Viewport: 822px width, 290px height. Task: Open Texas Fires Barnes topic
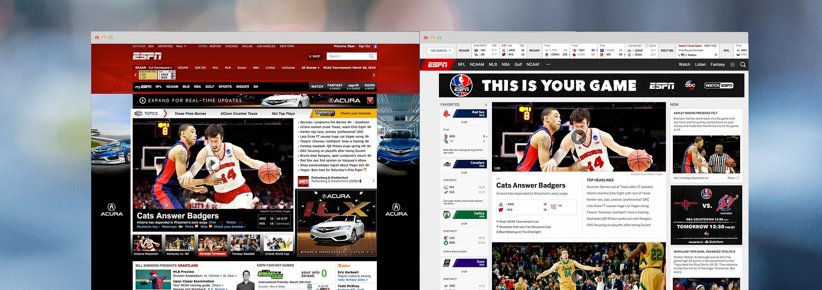tap(190, 114)
